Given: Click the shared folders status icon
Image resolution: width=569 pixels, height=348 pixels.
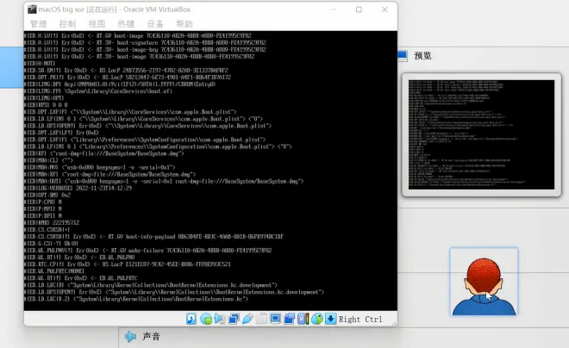Looking at the screenshot, I should (261, 319).
